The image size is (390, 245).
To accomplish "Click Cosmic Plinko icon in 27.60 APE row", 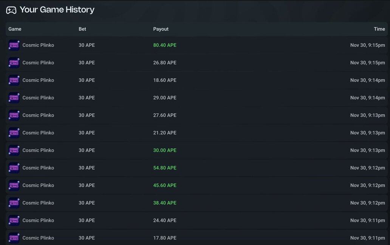I will pos(14,115).
